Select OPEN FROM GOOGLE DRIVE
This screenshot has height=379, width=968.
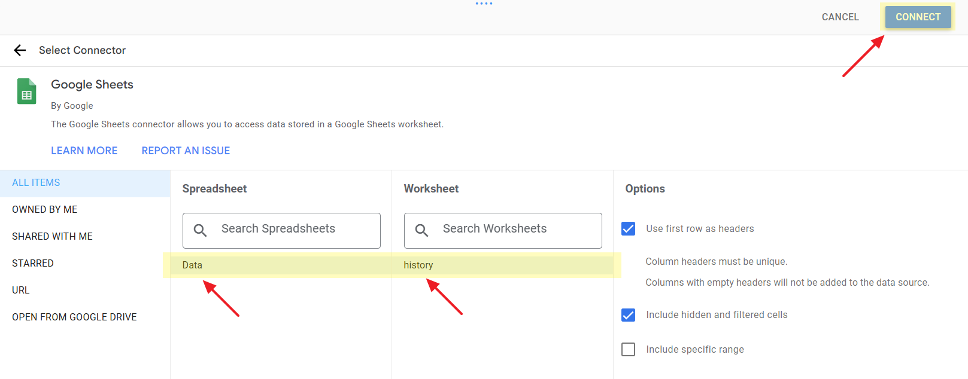(74, 317)
